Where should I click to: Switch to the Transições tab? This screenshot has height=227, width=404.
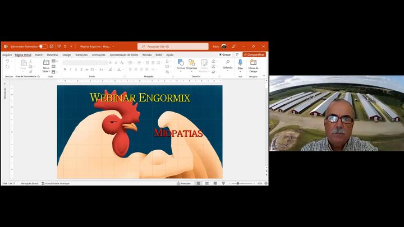click(81, 55)
